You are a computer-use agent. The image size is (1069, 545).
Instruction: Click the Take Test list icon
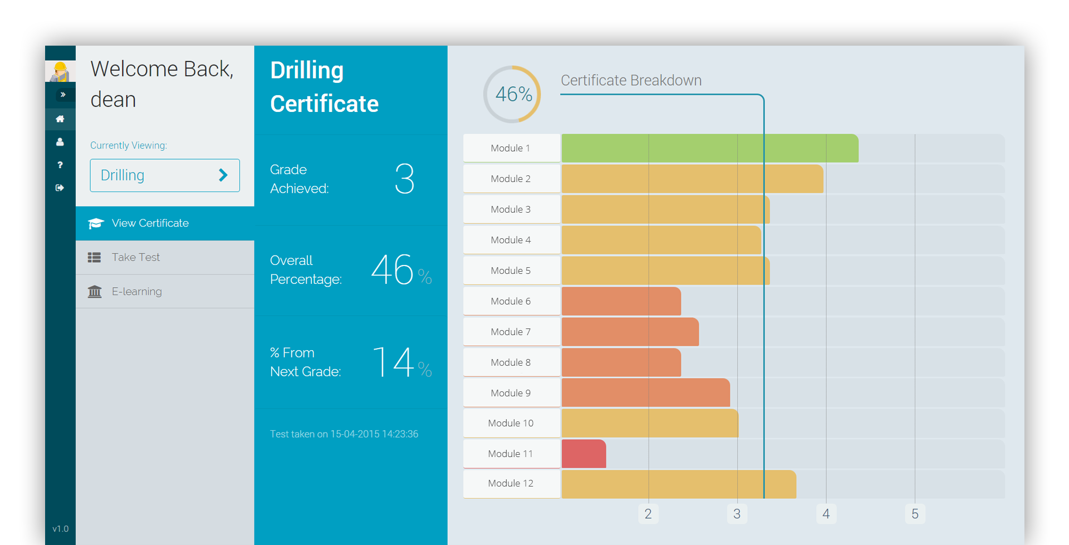coord(95,257)
